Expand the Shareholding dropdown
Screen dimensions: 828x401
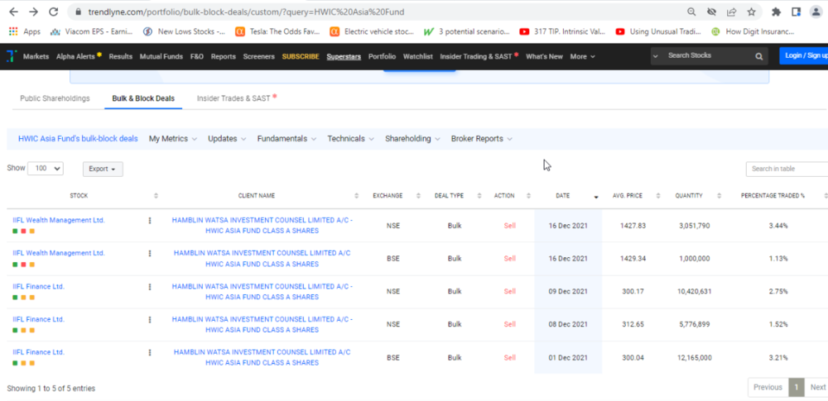click(x=412, y=139)
